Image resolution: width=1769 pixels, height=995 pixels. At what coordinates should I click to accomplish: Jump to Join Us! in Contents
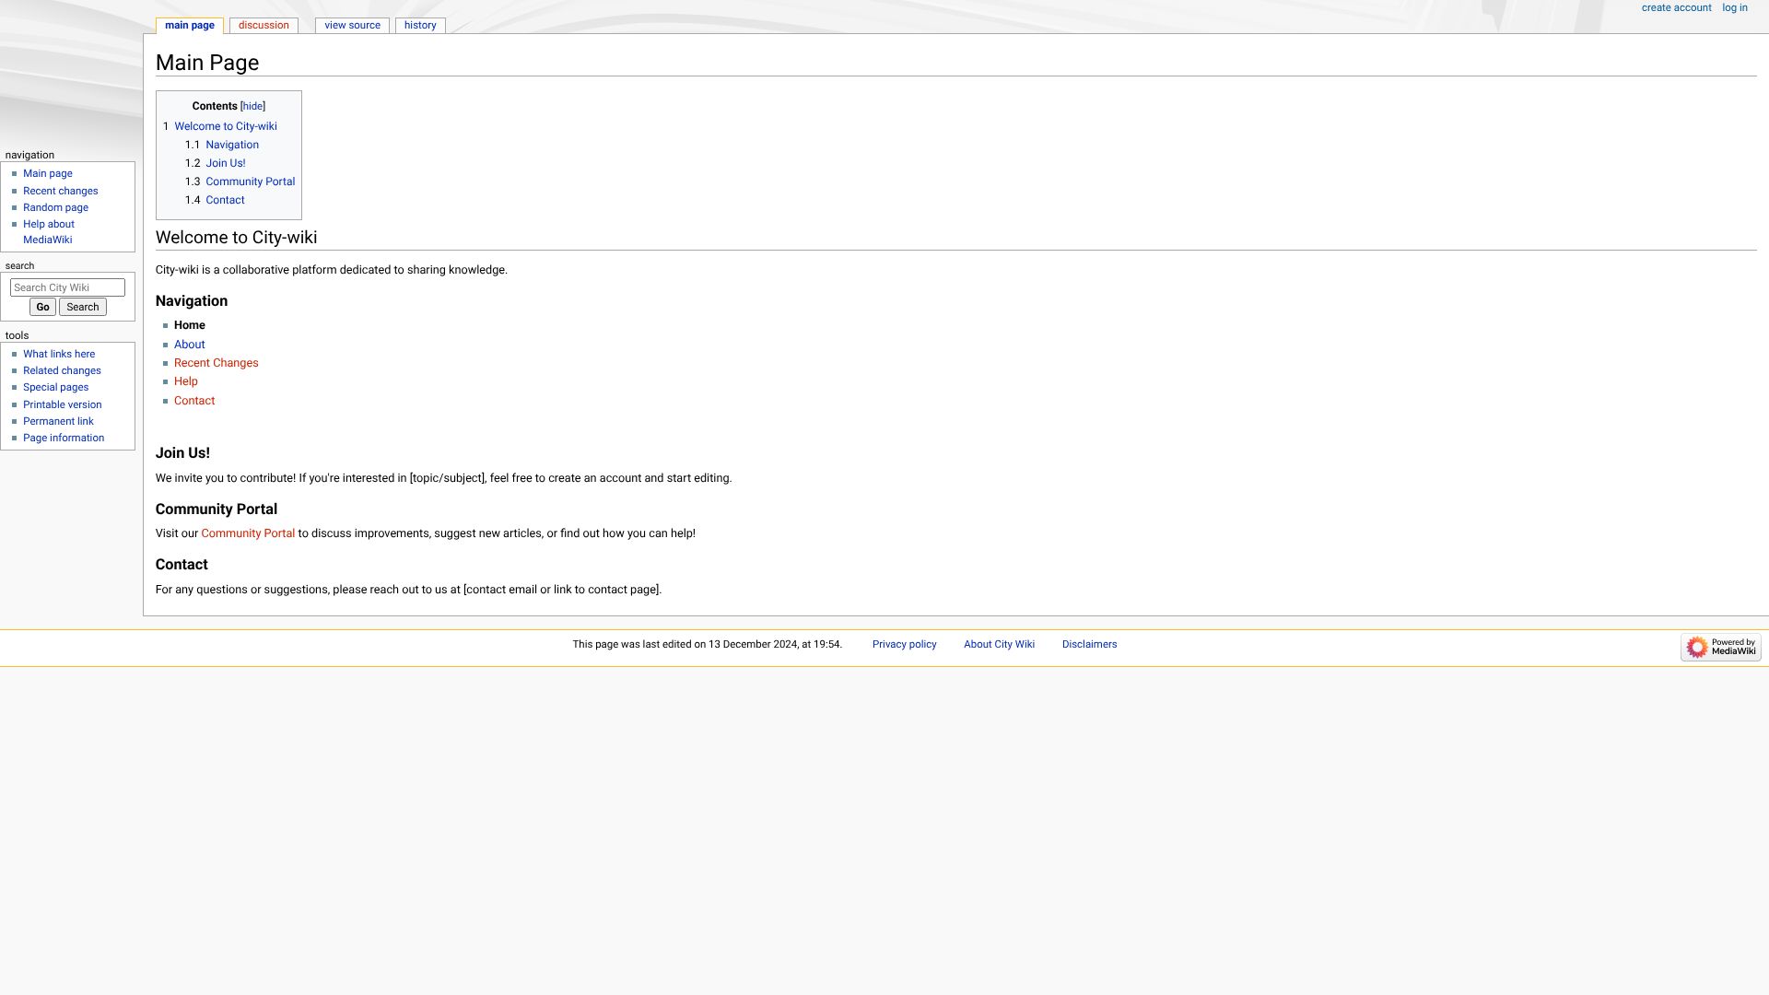pyautogui.click(x=226, y=163)
